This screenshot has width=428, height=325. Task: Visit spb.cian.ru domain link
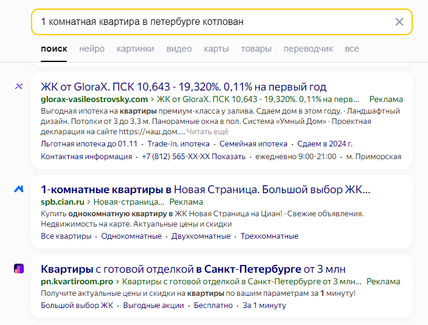pos(63,202)
